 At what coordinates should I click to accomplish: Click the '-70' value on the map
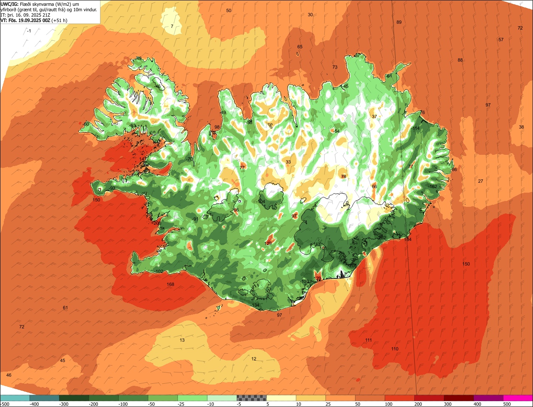[189, 159]
